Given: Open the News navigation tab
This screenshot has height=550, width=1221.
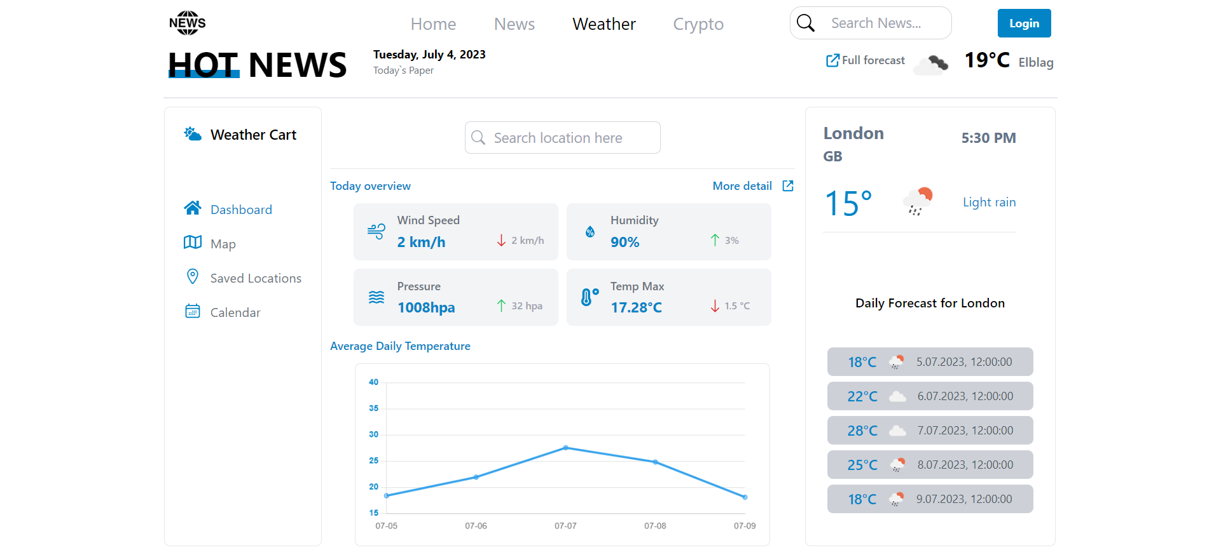Looking at the screenshot, I should pyautogui.click(x=514, y=24).
